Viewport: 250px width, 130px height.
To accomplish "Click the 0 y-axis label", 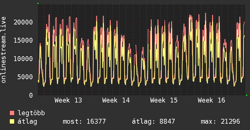I will pyautogui.click(x=31, y=95).
